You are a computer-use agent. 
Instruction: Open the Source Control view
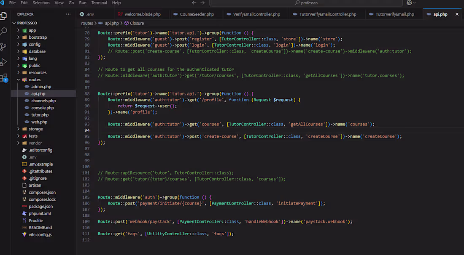coord(5,45)
